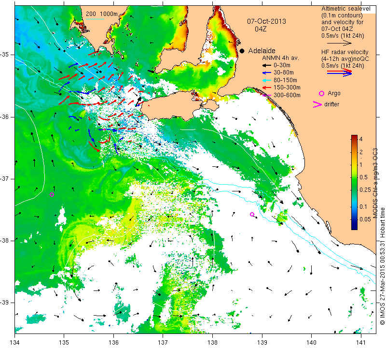The height and width of the screenshot is (348, 386).
Task: Click the 'HF radar velocity' heading
Action: 345,52
